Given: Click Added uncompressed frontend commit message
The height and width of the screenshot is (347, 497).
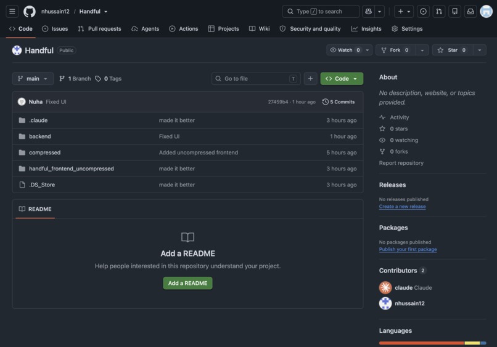Looking at the screenshot, I should (x=199, y=153).
